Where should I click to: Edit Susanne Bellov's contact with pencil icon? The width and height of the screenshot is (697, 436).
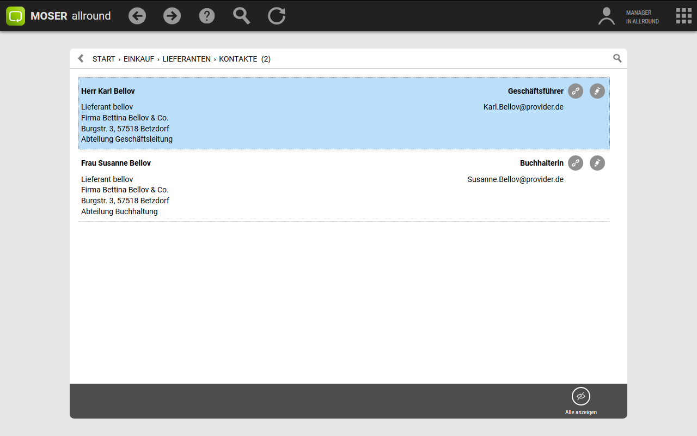(x=597, y=163)
